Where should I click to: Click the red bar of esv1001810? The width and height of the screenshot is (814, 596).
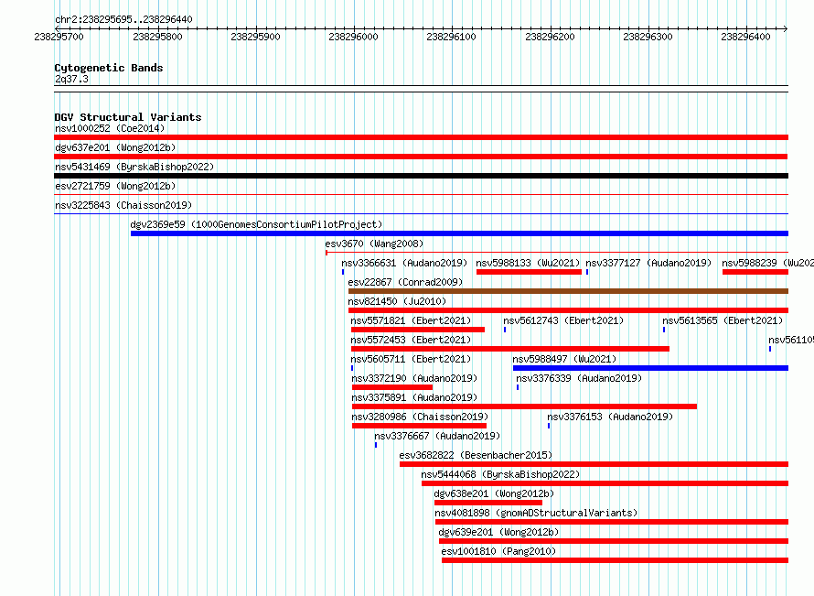pyautogui.click(x=616, y=560)
